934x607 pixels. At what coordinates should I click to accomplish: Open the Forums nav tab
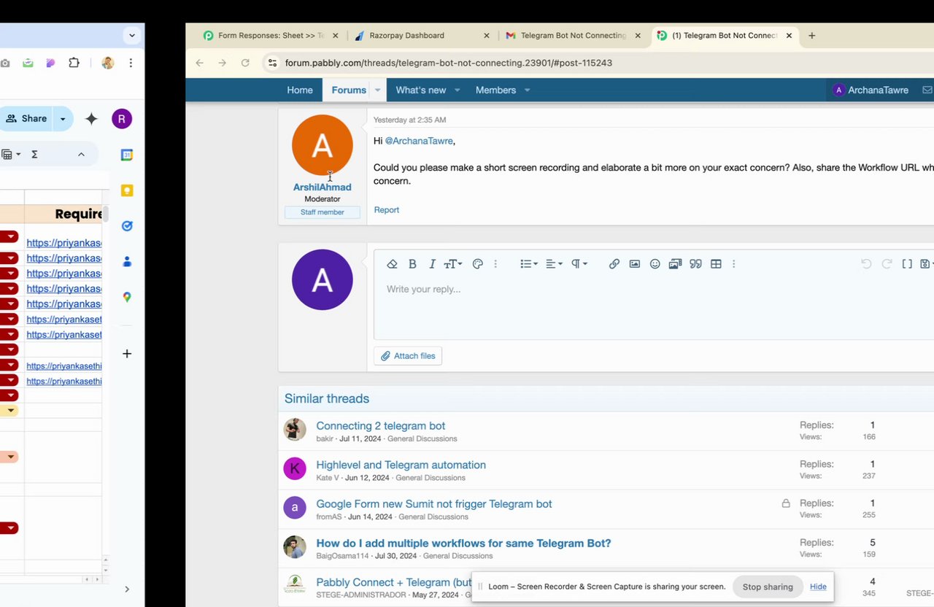[x=349, y=90]
